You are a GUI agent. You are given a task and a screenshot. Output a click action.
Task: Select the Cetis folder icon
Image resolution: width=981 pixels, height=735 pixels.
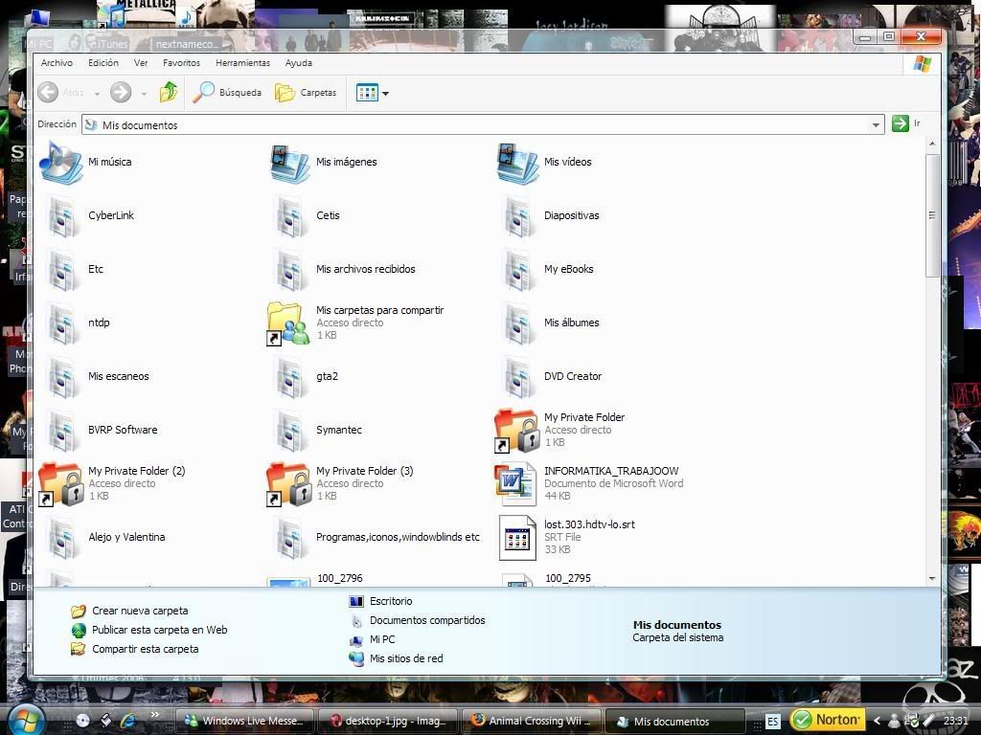point(291,216)
